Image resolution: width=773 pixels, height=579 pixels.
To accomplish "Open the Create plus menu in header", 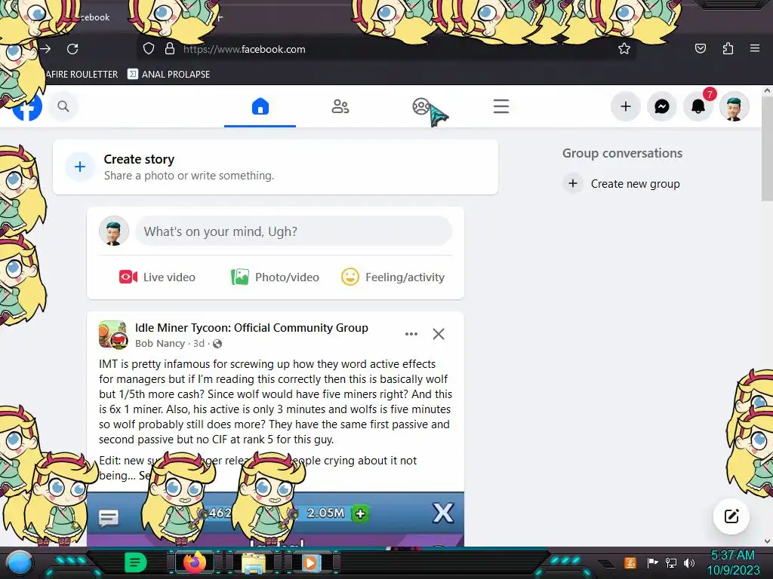I will (625, 106).
